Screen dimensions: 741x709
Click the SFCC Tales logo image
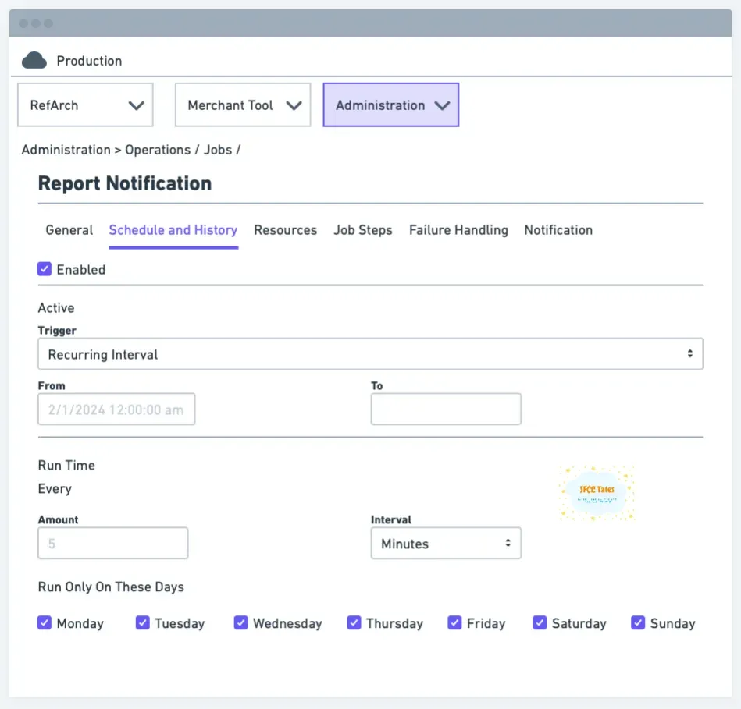(597, 493)
